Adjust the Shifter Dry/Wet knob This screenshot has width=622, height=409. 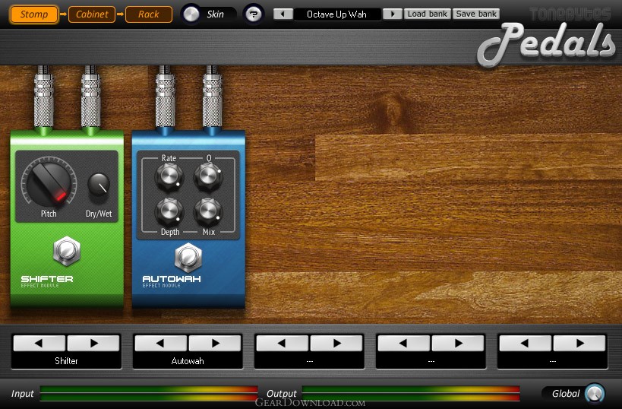pos(99,184)
